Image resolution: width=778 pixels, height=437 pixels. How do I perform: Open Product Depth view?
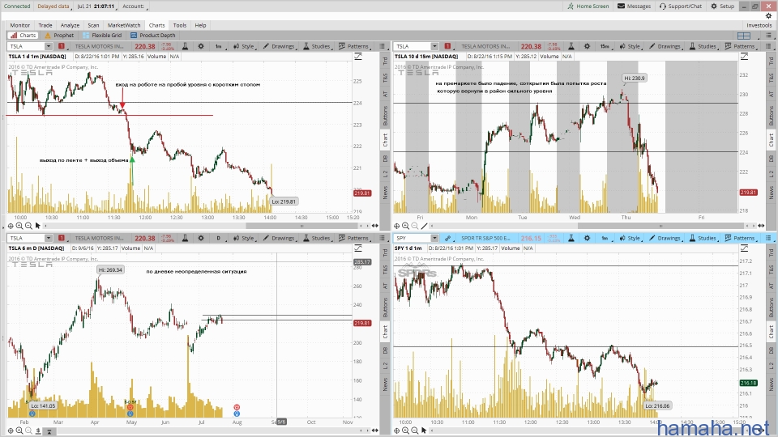click(x=153, y=35)
